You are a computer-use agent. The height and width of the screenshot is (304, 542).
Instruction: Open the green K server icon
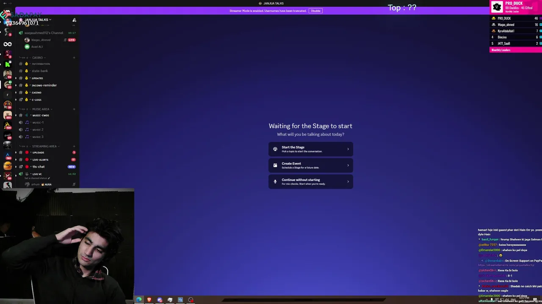(x=7, y=64)
